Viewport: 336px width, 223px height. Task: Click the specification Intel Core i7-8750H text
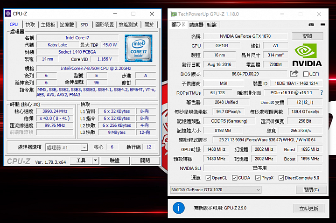[96, 68]
